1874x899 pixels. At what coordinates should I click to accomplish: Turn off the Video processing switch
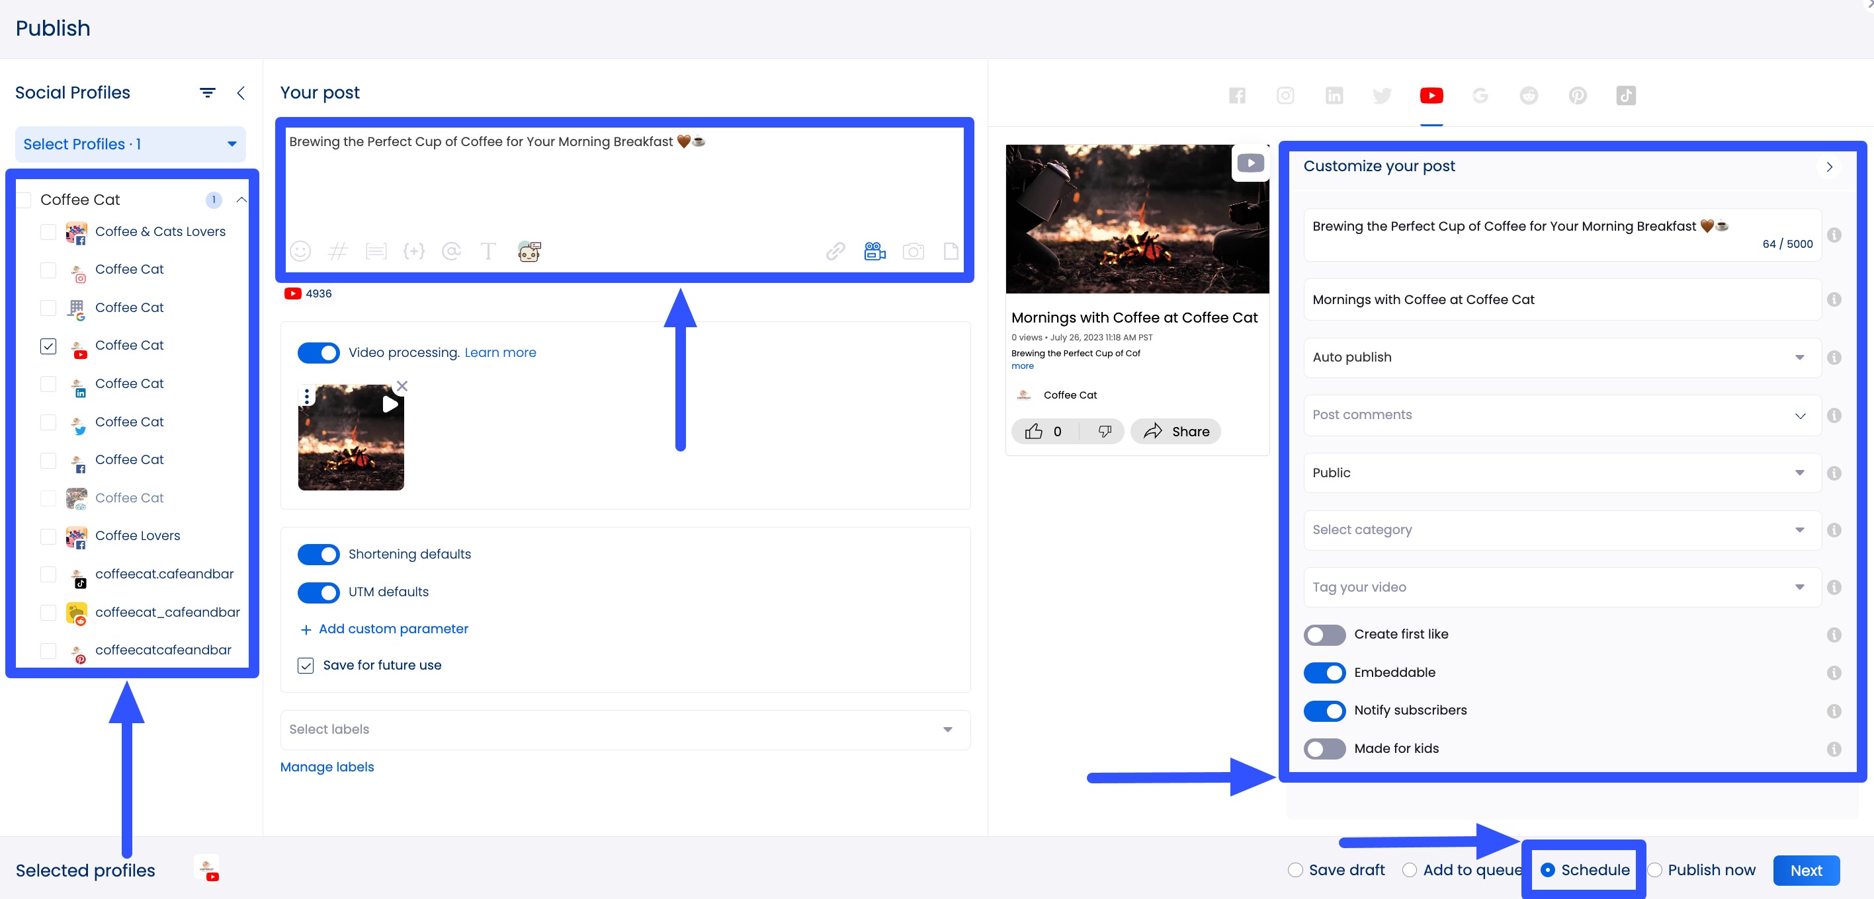coord(319,352)
